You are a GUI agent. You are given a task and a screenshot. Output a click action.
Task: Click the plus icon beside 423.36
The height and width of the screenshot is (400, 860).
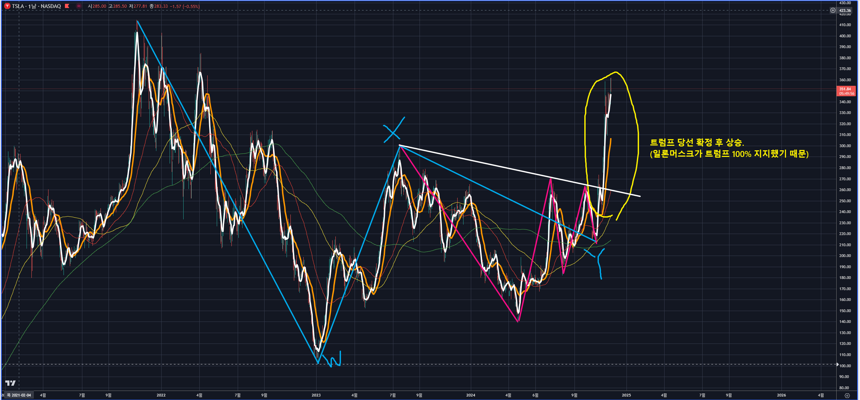coord(832,10)
